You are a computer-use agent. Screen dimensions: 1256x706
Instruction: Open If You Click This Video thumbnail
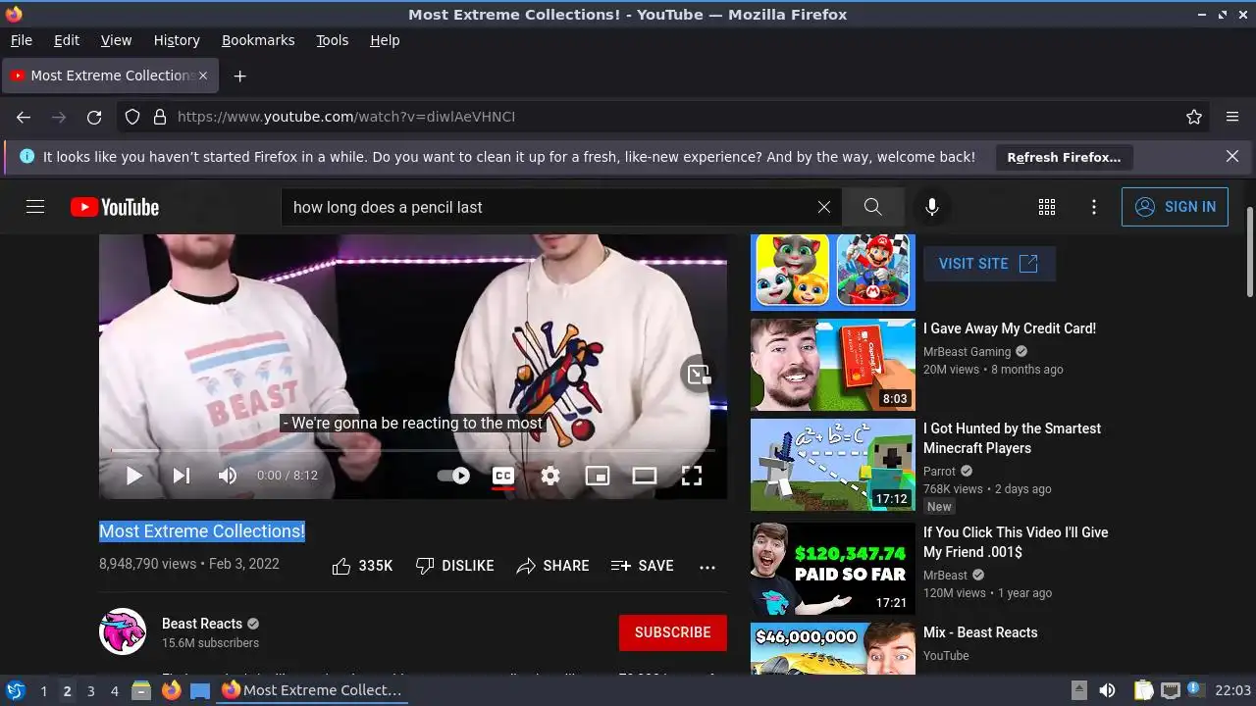point(833,569)
